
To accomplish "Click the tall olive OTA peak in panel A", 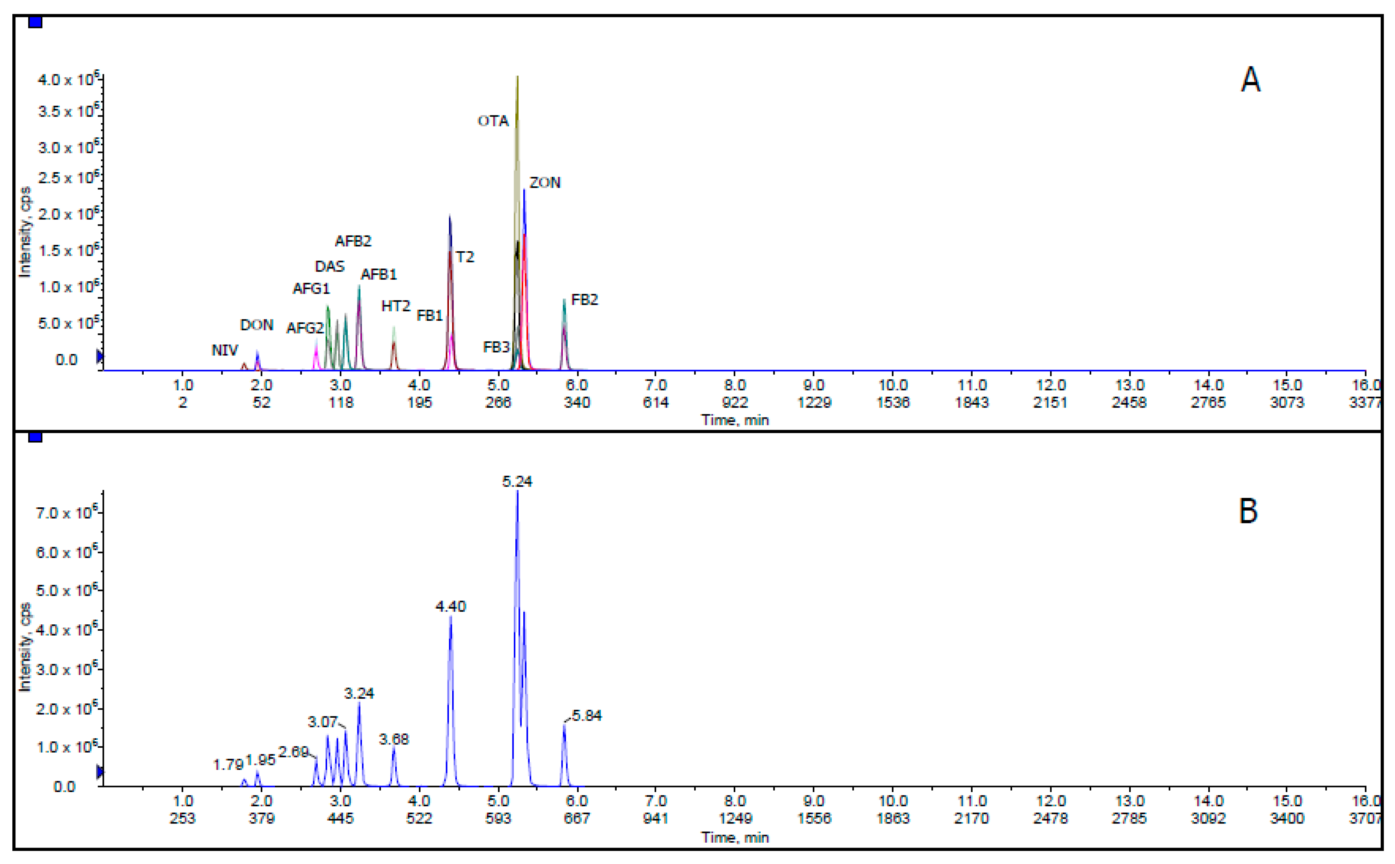I will tap(517, 223).
